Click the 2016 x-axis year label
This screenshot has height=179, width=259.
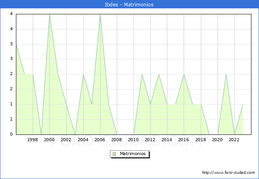pos(184,140)
